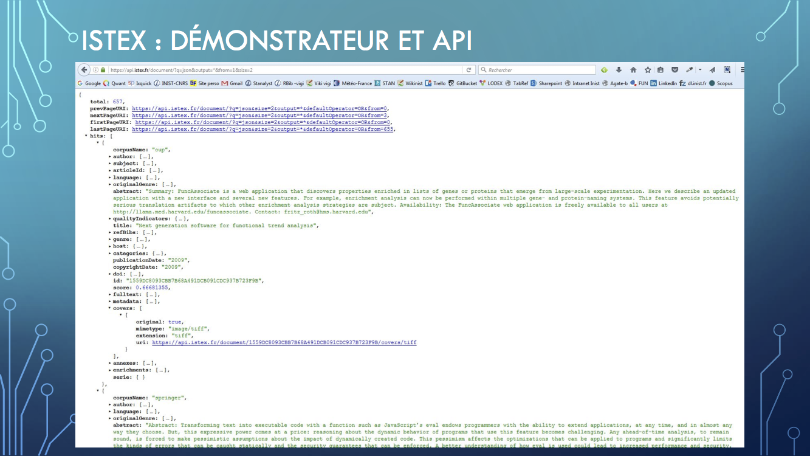Click the corpusName value "springer"

pyautogui.click(x=169, y=398)
